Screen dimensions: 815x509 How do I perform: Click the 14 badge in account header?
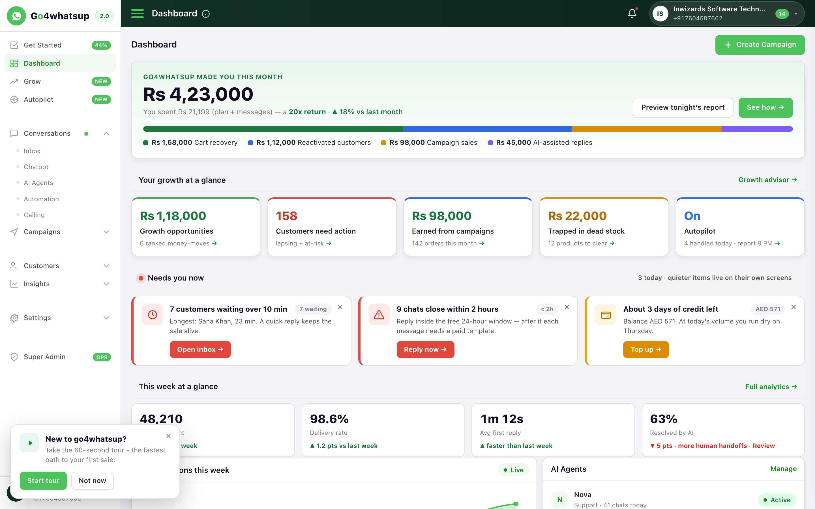coord(782,14)
